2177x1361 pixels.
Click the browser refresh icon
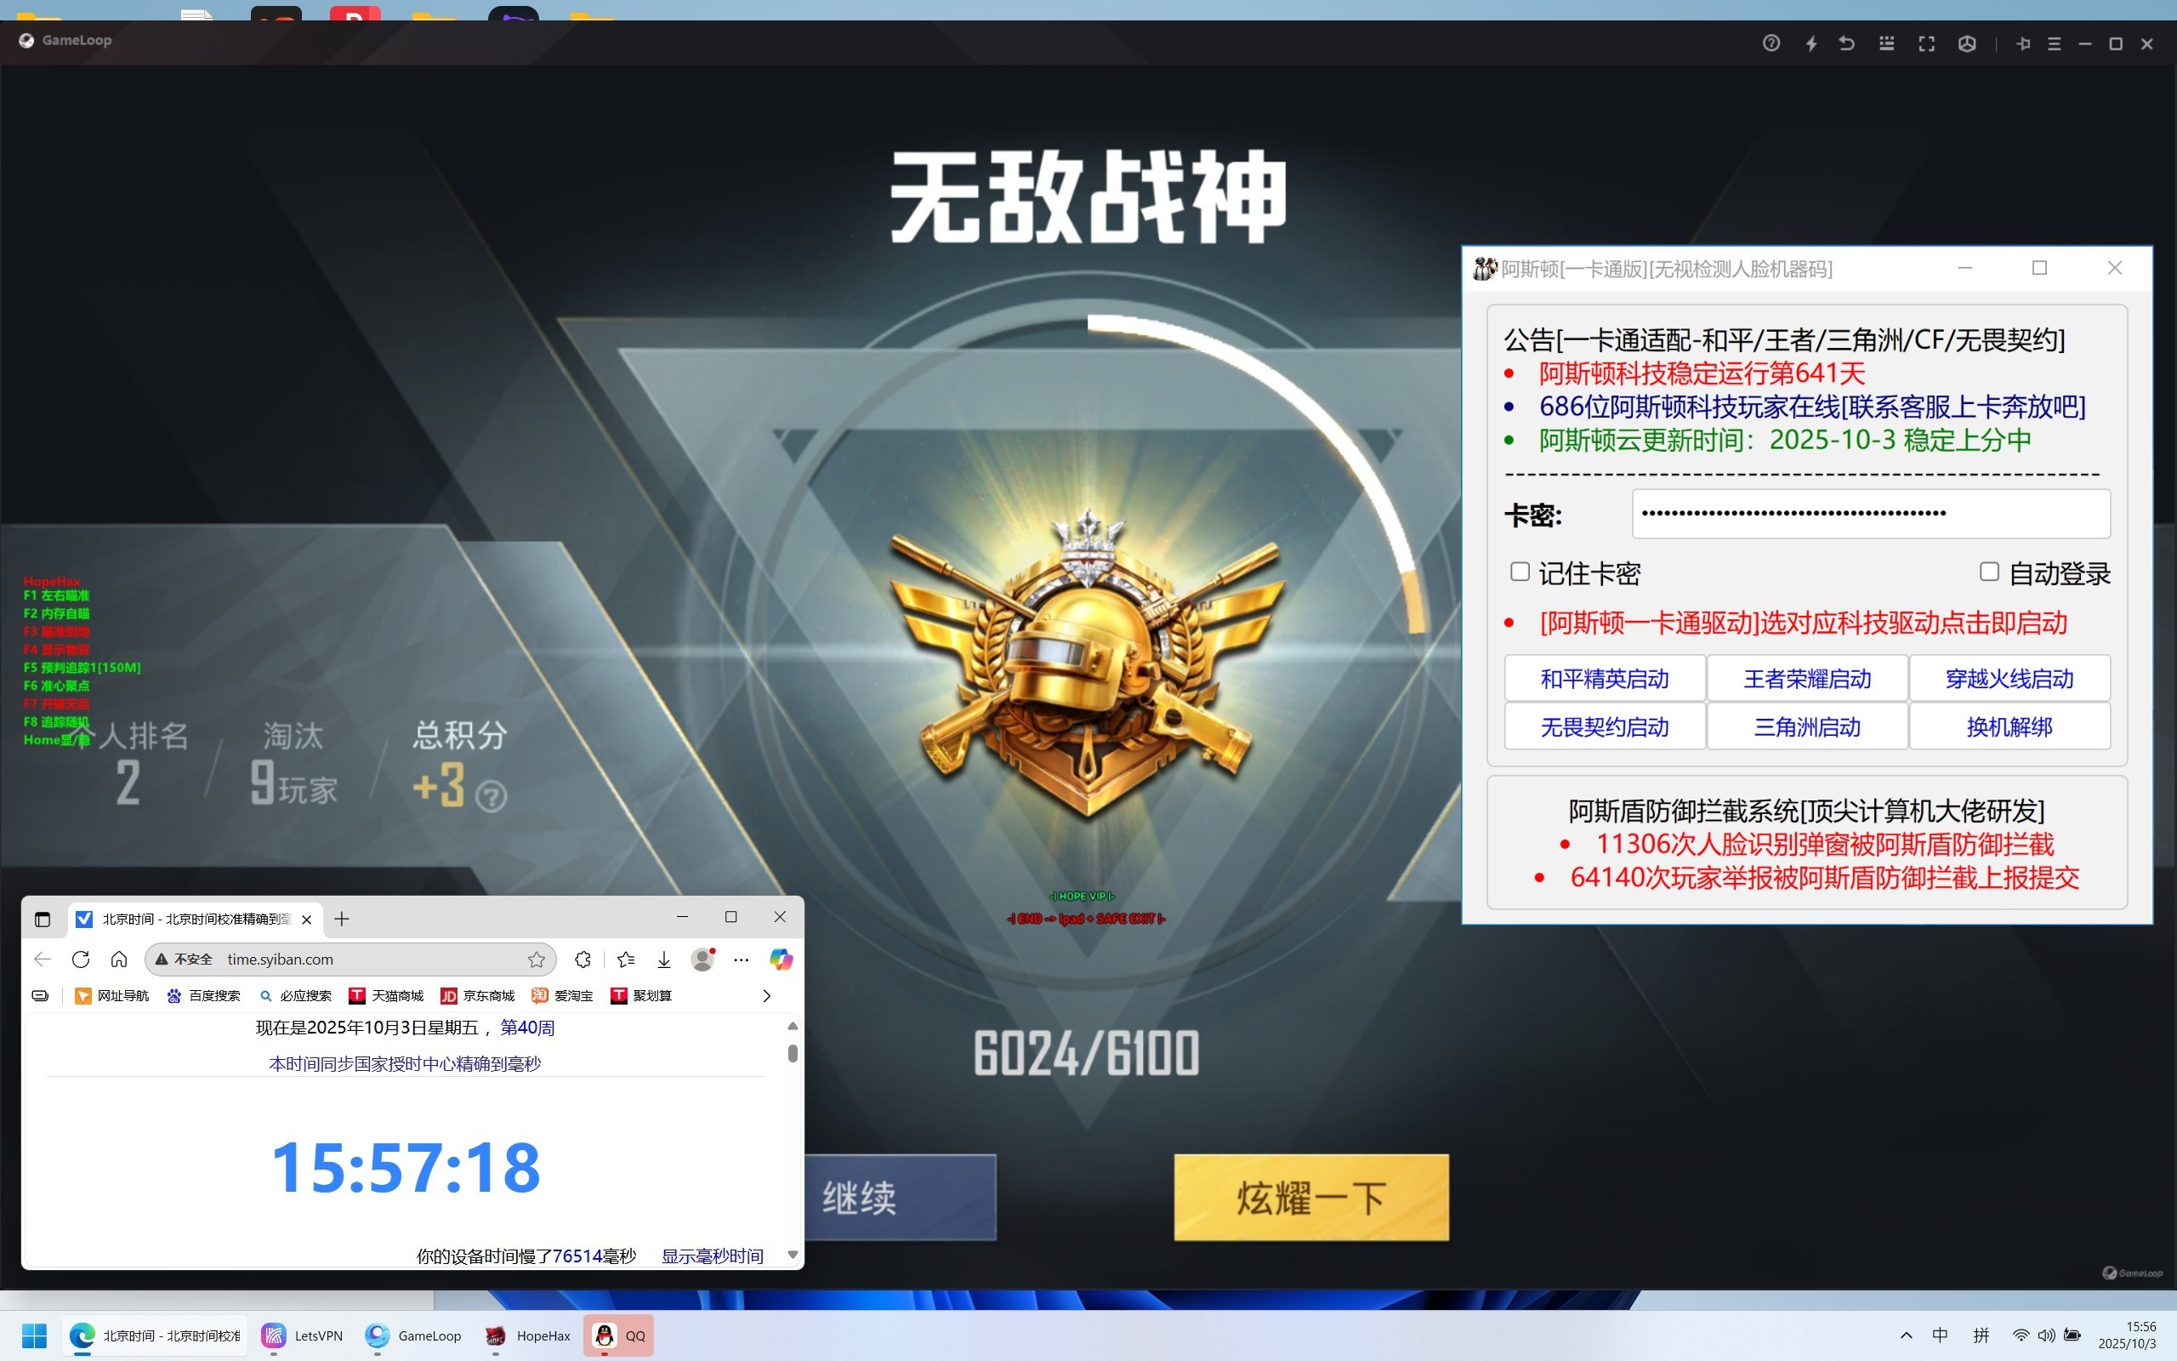(81, 959)
